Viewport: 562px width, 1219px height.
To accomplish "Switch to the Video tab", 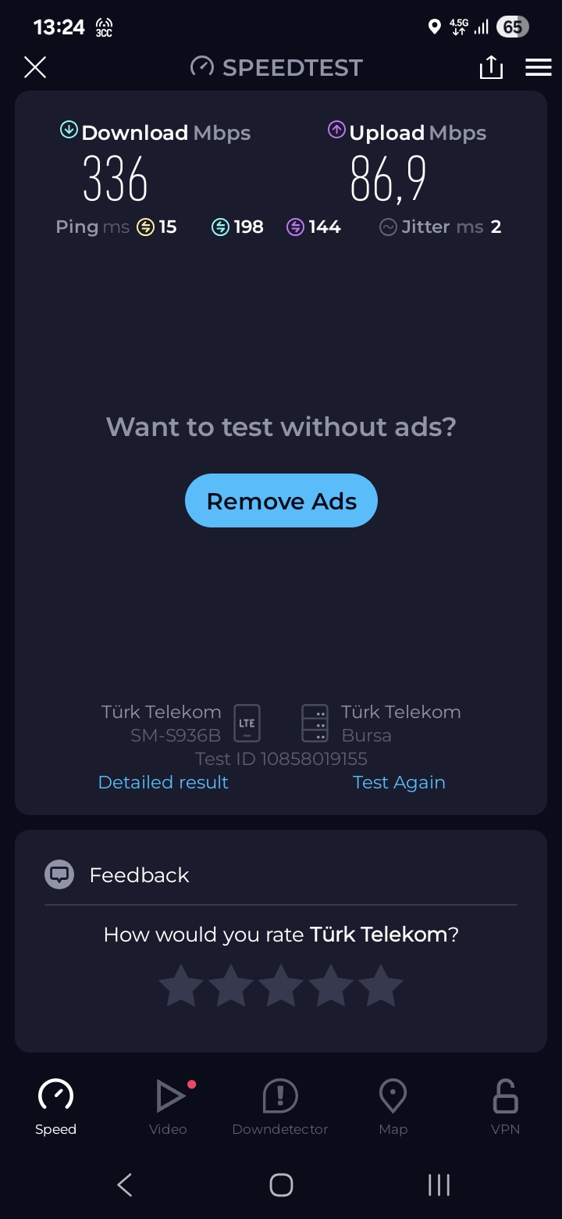I will pyautogui.click(x=168, y=1107).
